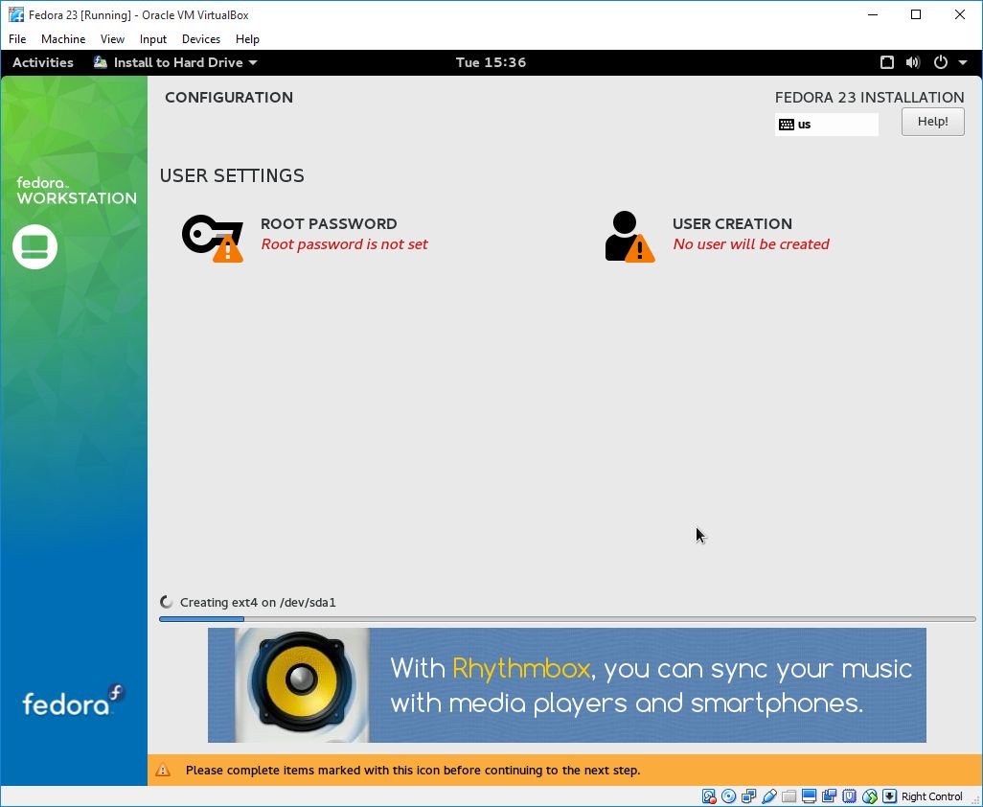Click the Rhythmbox word in banner
This screenshot has width=983, height=807.
tap(521, 669)
